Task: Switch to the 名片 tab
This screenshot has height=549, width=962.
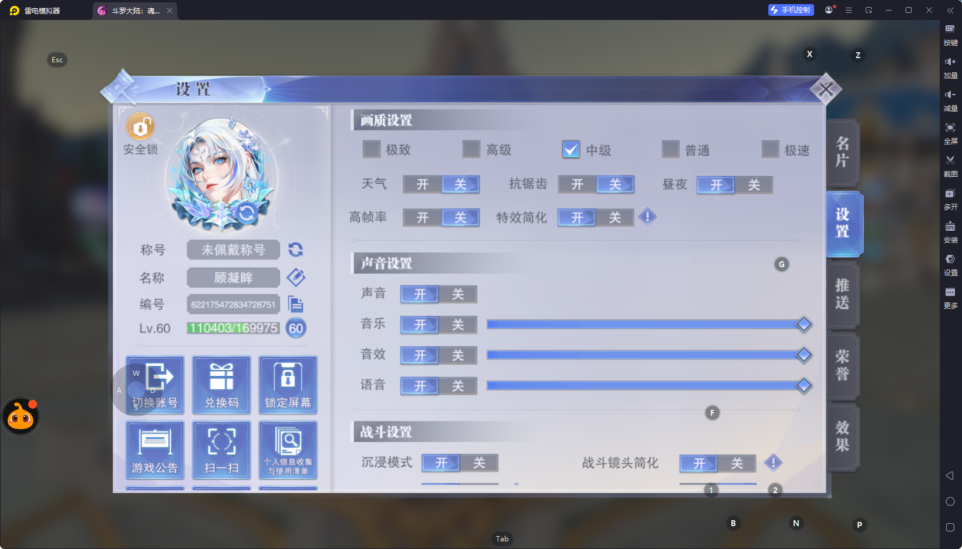Action: [x=842, y=153]
